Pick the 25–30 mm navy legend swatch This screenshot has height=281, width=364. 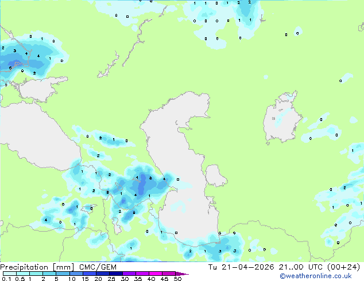[x=116, y=274]
